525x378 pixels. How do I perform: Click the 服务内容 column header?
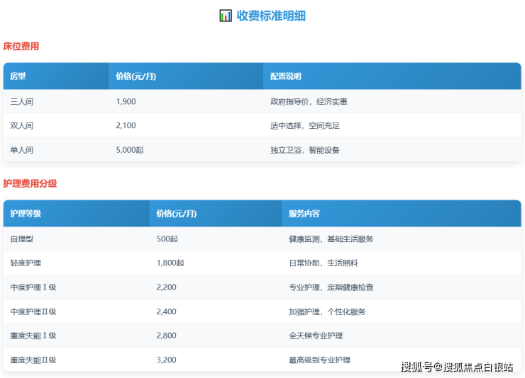(x=304, y=214)
